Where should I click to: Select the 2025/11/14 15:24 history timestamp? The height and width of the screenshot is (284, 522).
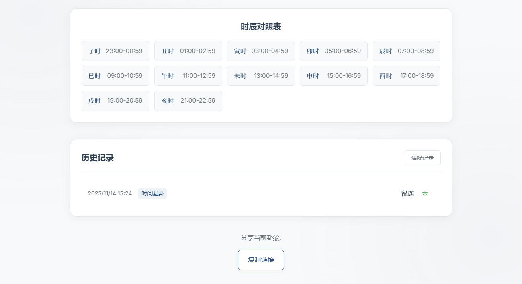coord(110,193)
